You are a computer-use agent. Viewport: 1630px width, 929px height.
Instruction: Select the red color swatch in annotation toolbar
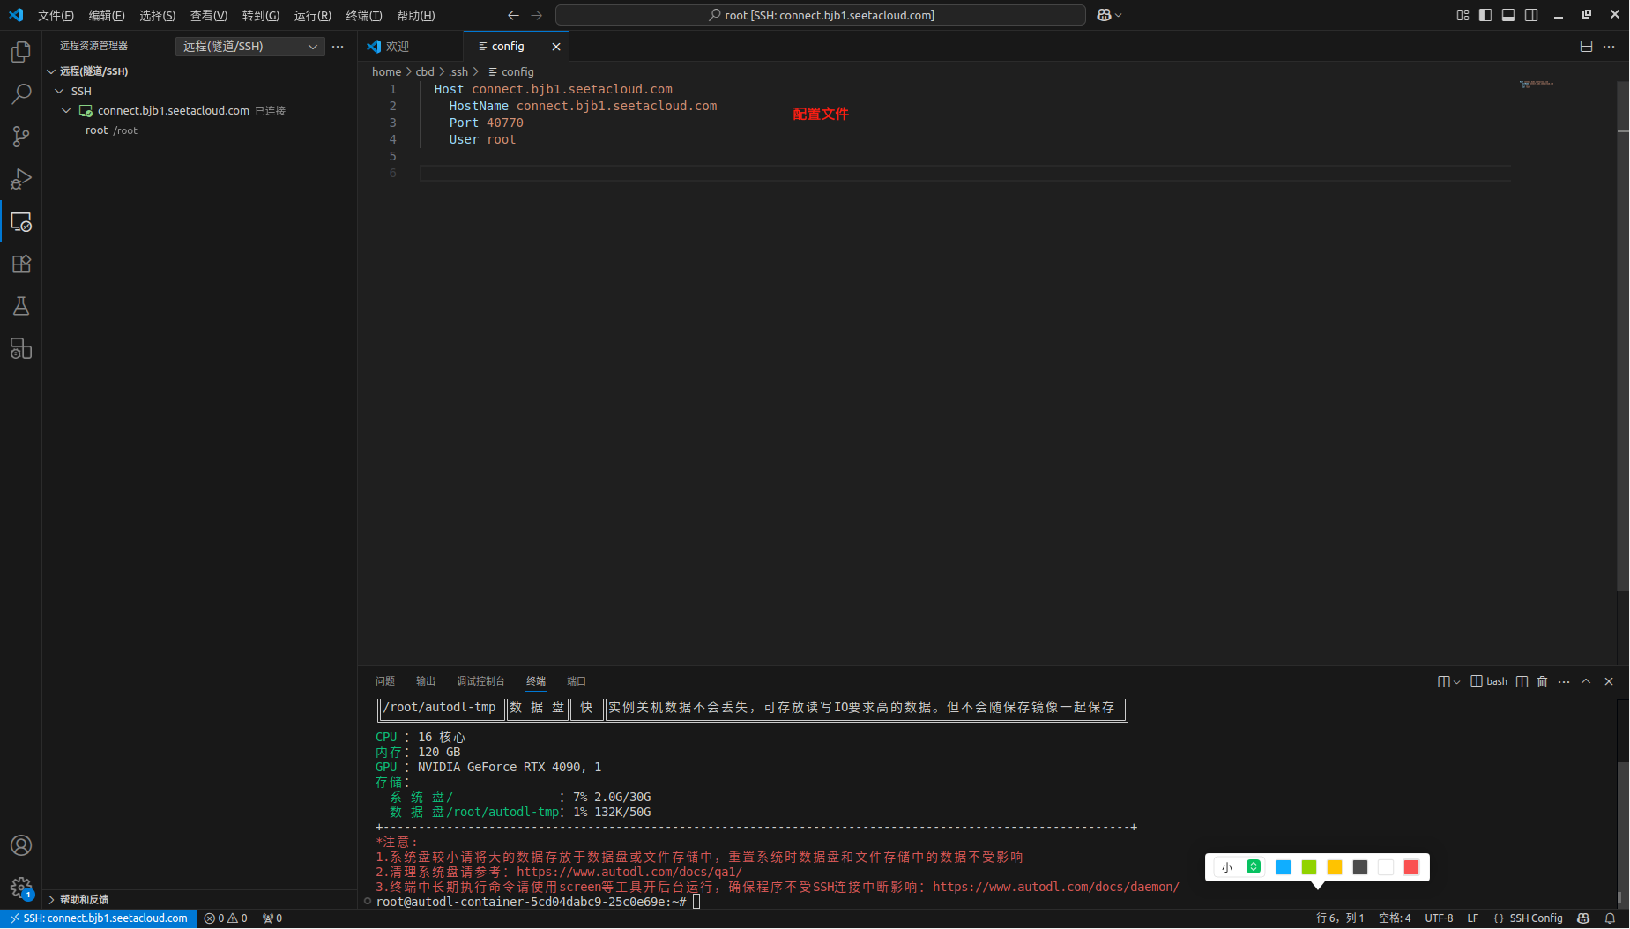pos(1412,867)
